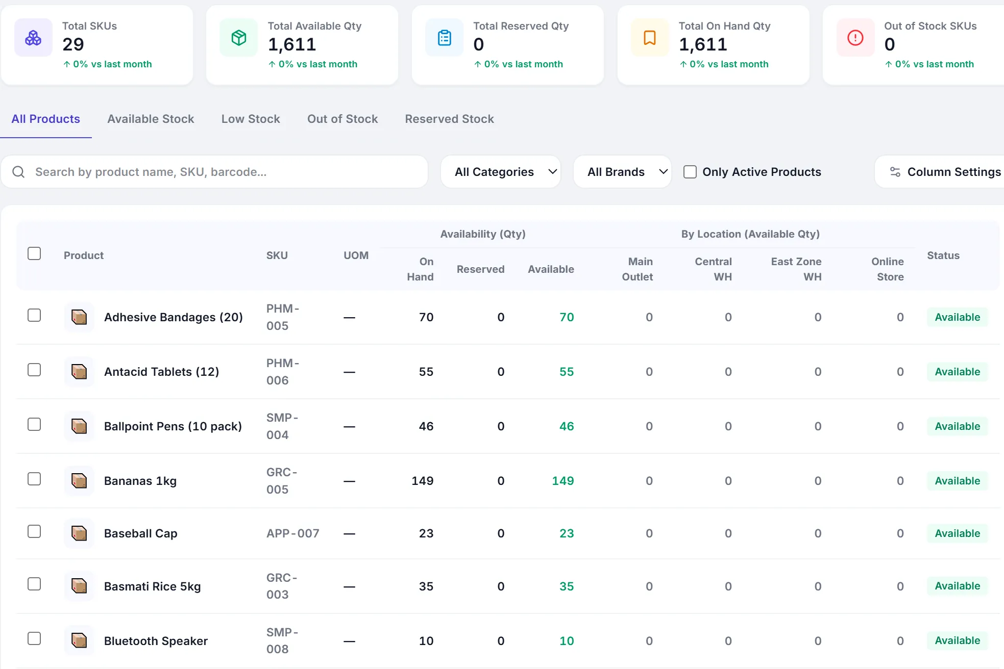Select the Antacid Tablets (12) row checkbox

[34, 370]
